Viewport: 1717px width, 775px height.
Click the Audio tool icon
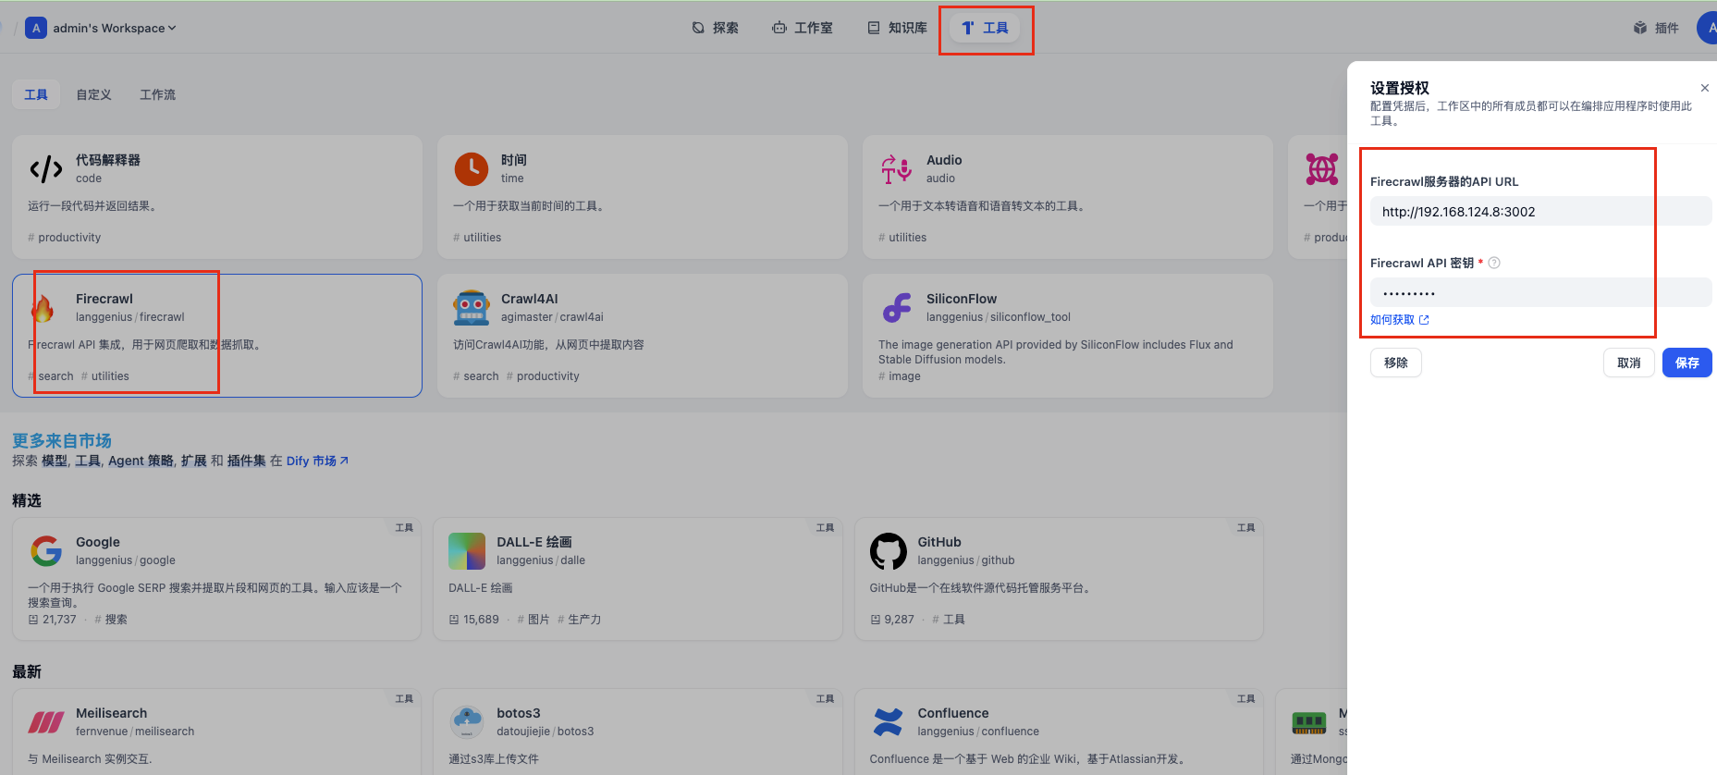[896, 169]
